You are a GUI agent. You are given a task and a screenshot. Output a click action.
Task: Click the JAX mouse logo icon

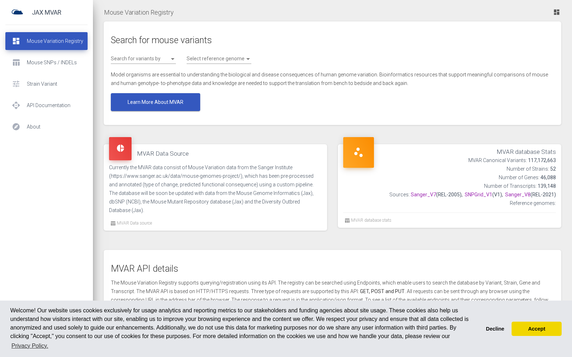pyautogui.click(x=17, y=12)
